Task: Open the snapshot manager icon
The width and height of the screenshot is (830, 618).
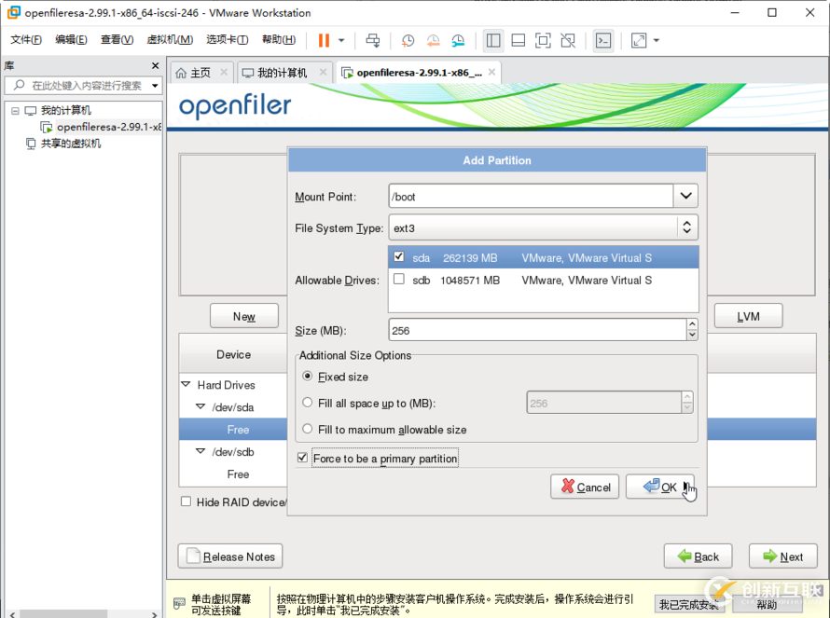Action: pyautogui.click(x=458, y=40)
